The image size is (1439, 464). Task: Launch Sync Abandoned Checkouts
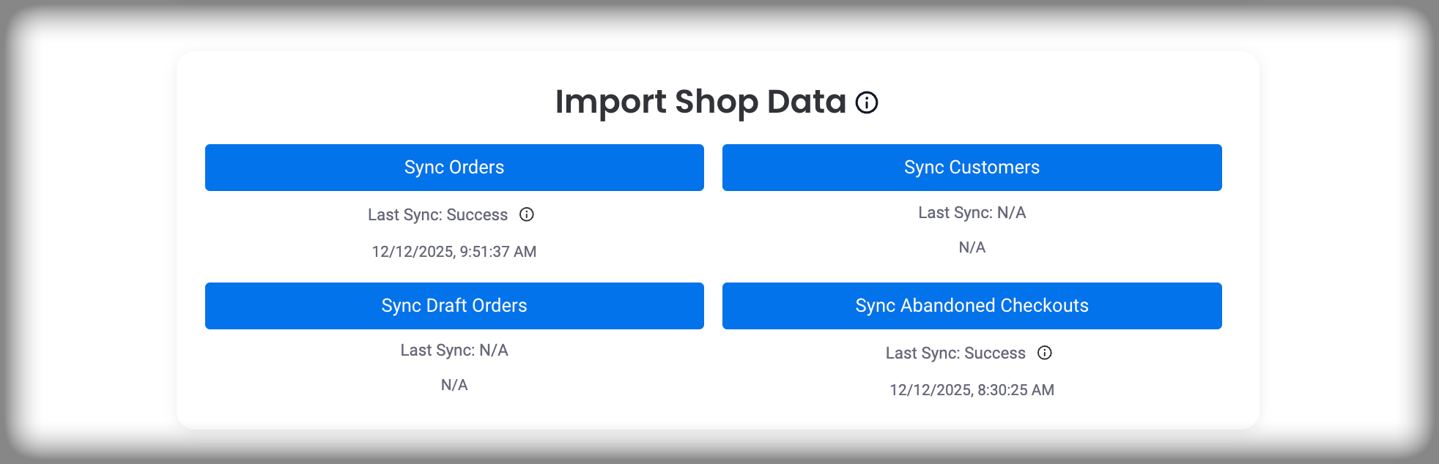[972, 305]
